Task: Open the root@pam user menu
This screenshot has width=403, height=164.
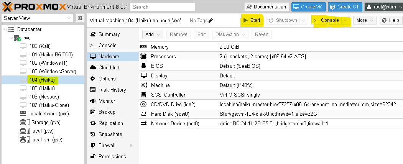Action: point(383,7)
